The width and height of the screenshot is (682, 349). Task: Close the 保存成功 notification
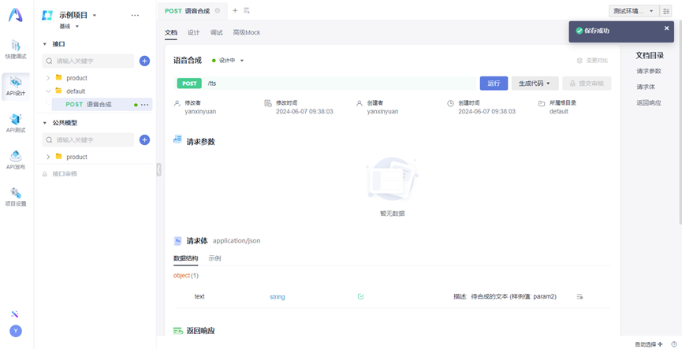[667, 28]
